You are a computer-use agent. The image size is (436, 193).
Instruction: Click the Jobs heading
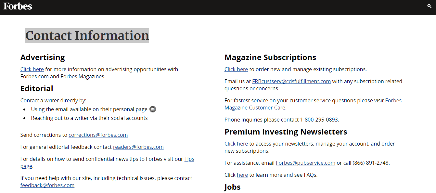tap(233, 187)
